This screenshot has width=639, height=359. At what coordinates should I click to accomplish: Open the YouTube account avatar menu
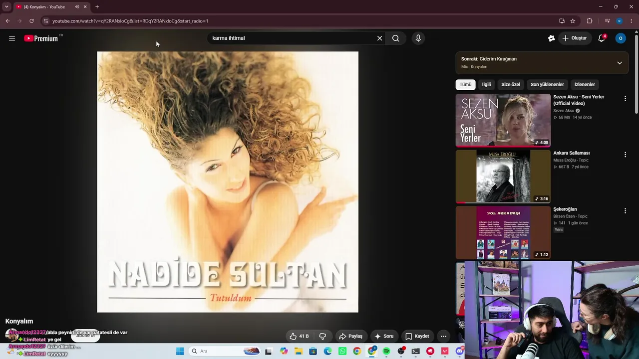(621, 38)
